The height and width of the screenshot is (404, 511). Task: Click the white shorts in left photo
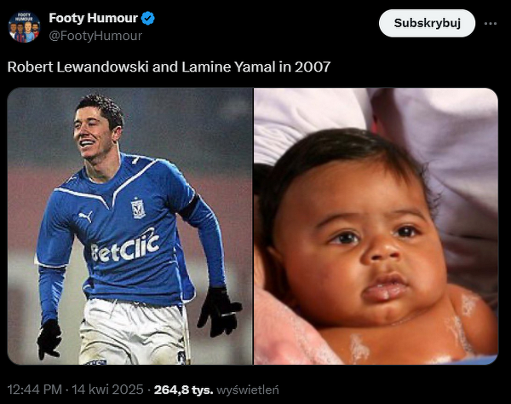coord(134,331)
